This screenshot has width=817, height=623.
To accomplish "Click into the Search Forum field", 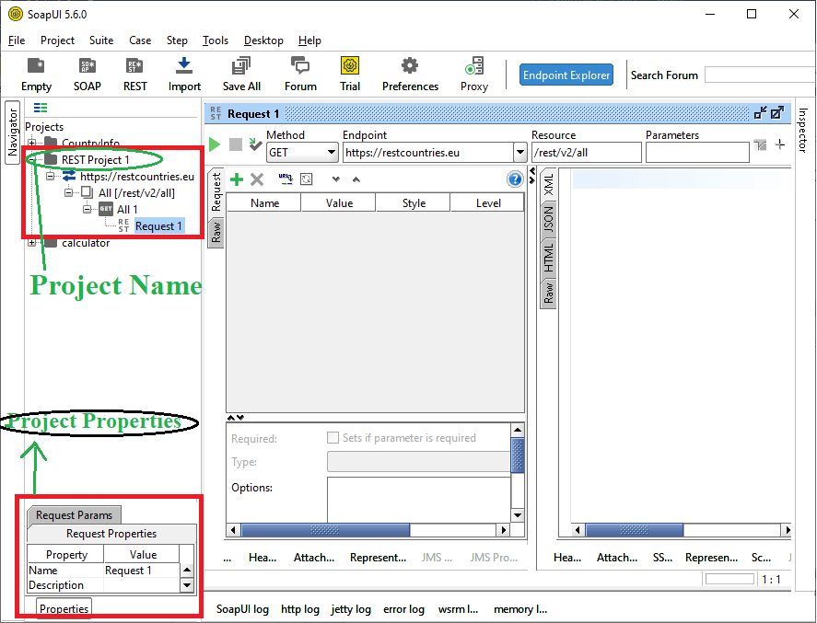I will (760, 75).
